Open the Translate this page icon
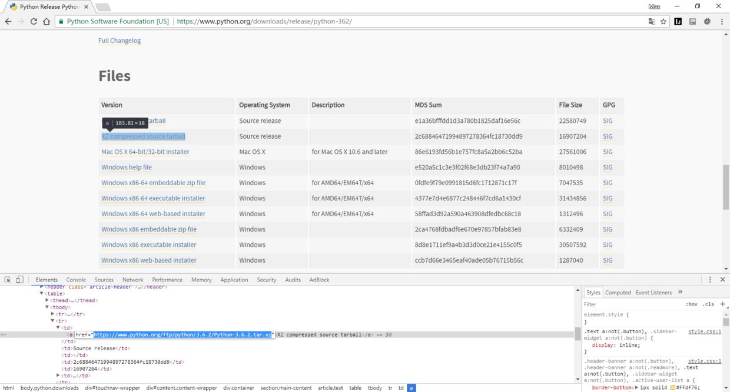The height and width of the screenshot is (392, 730). pos(652,21)
